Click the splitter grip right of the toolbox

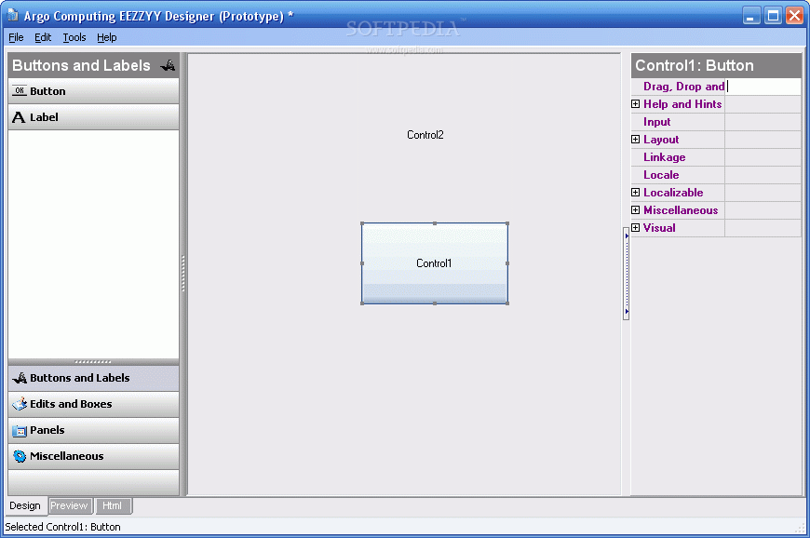(182, 274)
